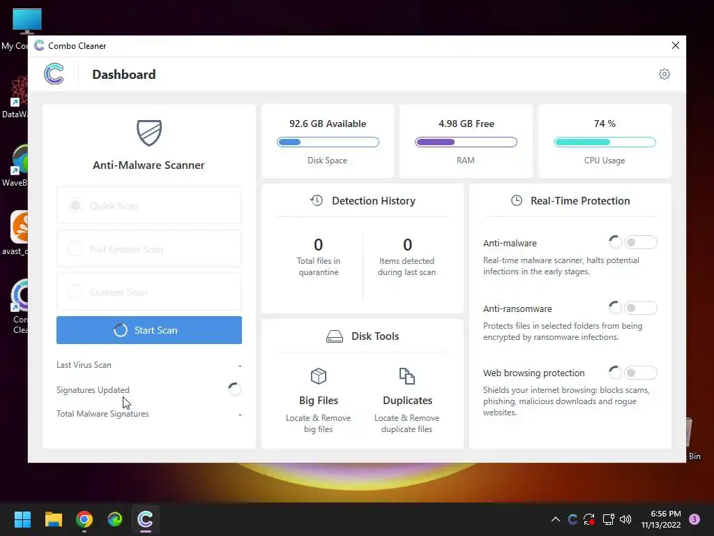
Task: Open Big Files via the box icon
Action: (x=318, y=376)
